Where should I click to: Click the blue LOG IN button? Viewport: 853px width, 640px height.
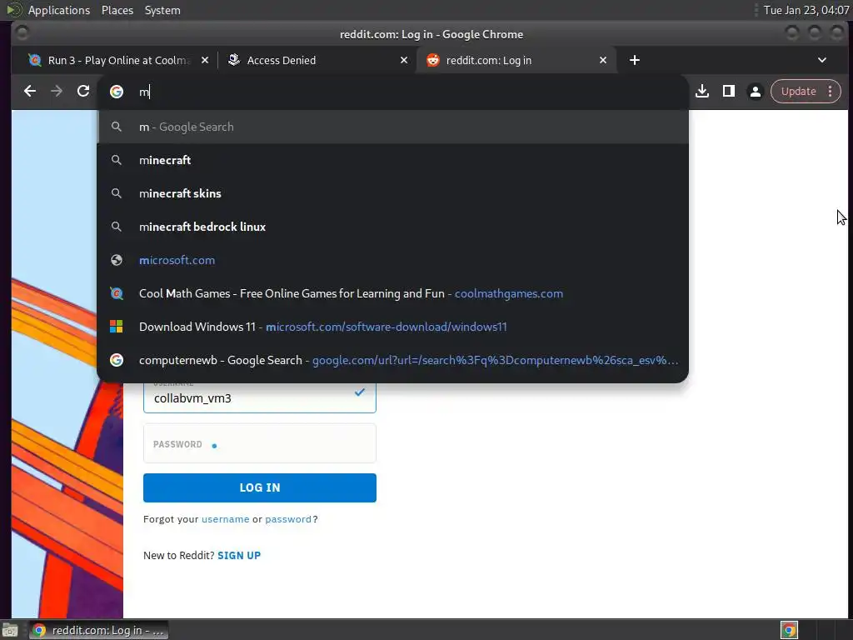260,487
